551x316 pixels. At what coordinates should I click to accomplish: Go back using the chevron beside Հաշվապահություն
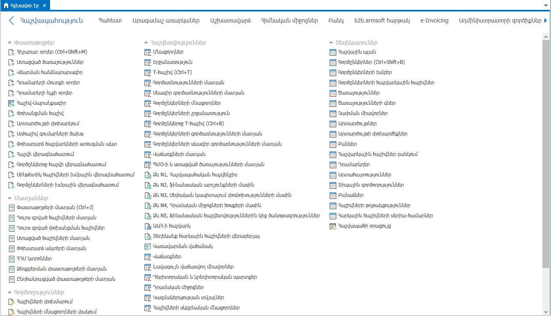click(11, 20)
